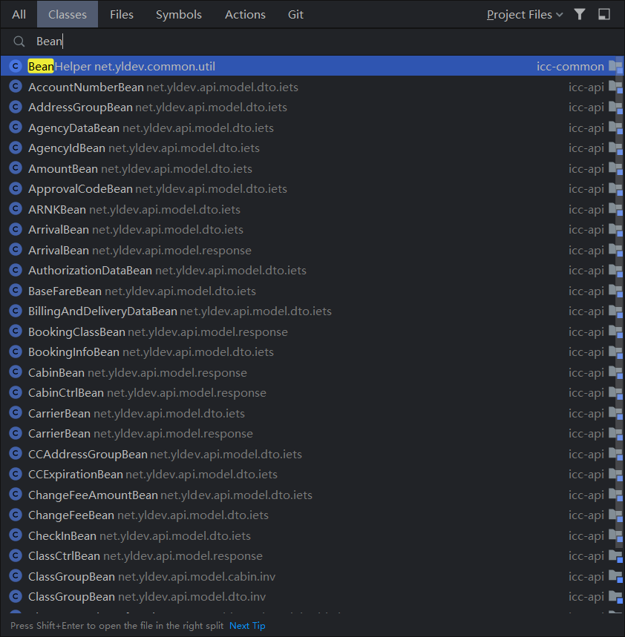Open results in Find tool window icon

coord(604,15)
